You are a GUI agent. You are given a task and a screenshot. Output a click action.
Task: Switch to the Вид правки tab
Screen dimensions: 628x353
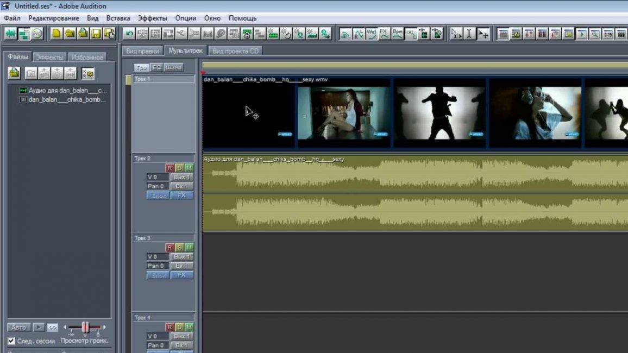(x=143, y=51)
